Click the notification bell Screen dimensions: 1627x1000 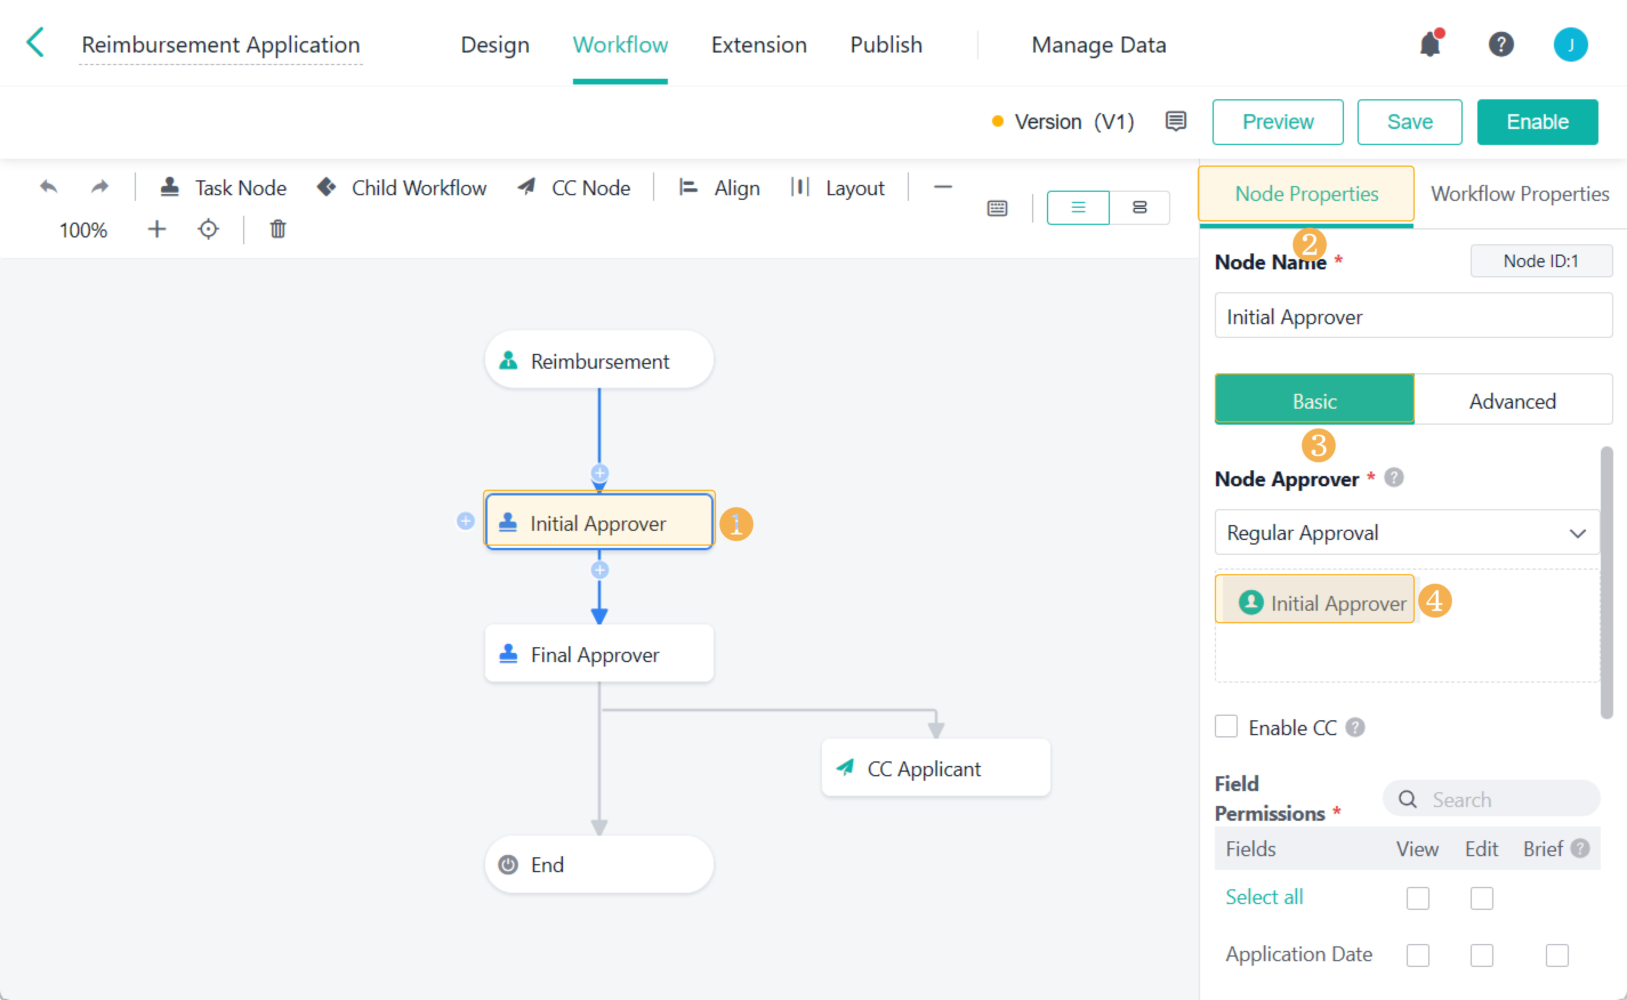pyautogui.click(x=1431, y=44)
